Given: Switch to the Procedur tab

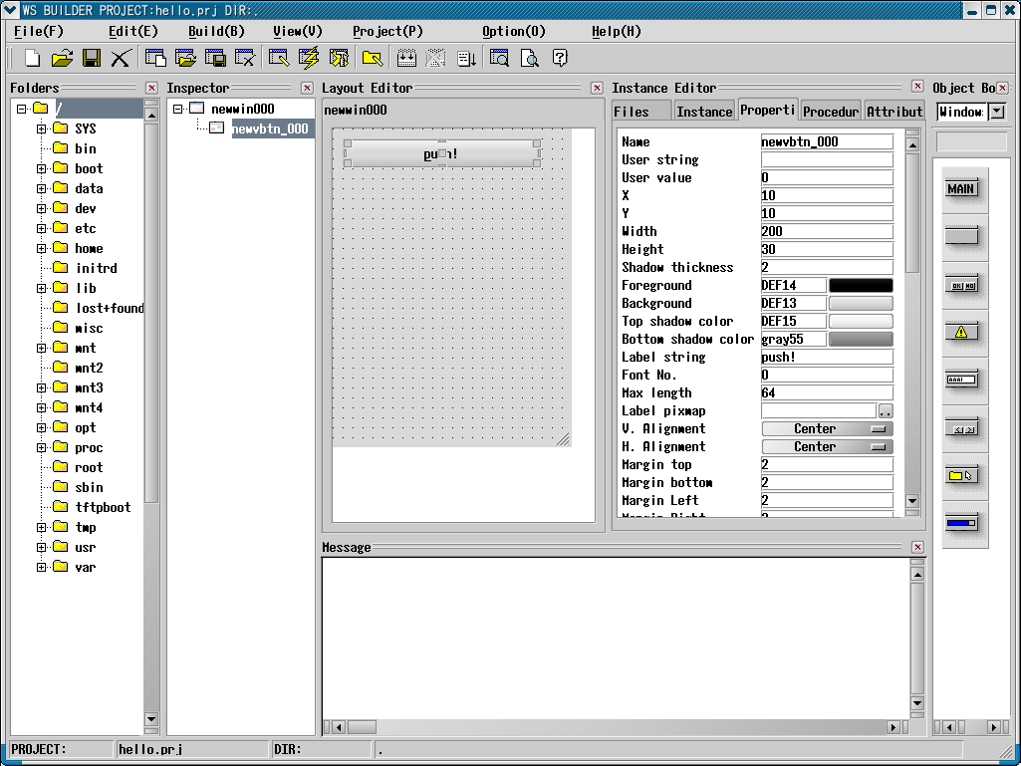Looking at the screenshot, I should click(x=831, y=112).
